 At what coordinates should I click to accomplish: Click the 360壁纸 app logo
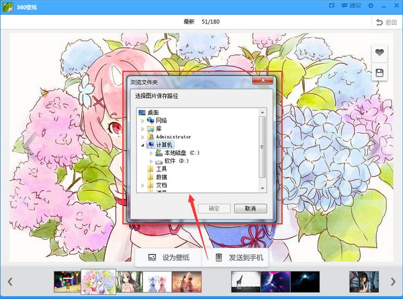click(x=7, y=6)
